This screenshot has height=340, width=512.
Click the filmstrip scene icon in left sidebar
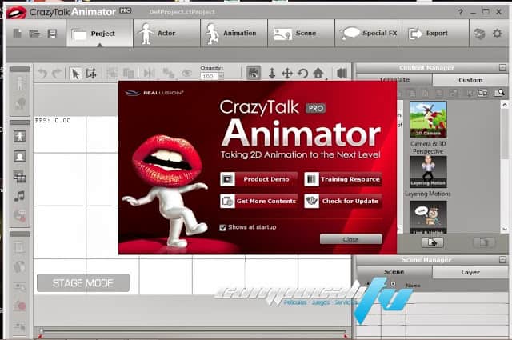point(19,177)
